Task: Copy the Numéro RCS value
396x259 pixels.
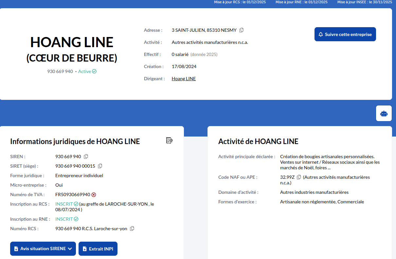Action: tap(132, 229)
